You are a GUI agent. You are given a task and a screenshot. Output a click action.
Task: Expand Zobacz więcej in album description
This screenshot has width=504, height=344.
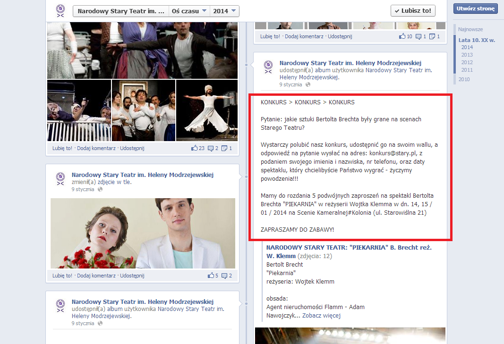pyautogui.click(x=321, y=316)
